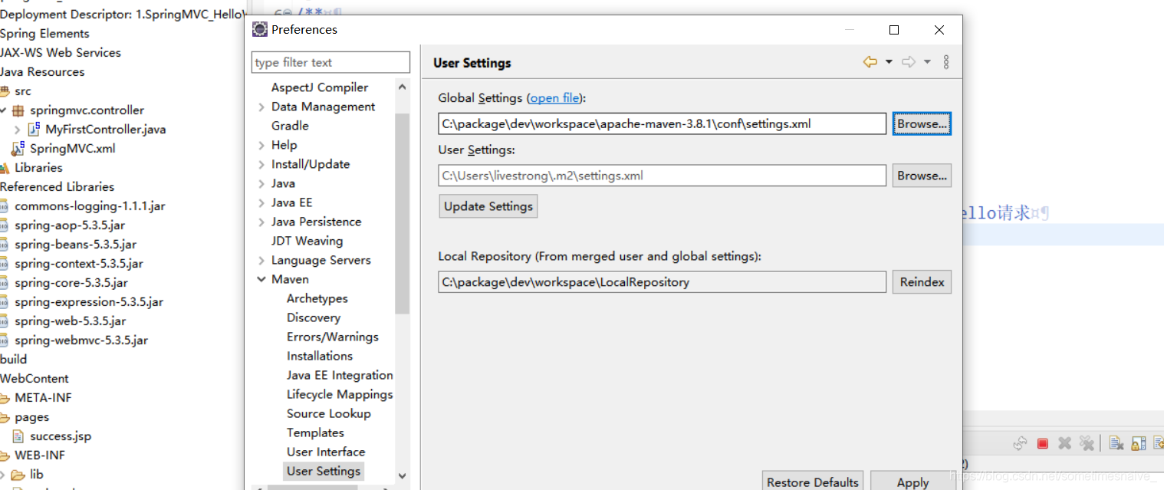Click the Remove Launch single X icon
Screen dimensions: 1164x490
click(x=1064, y=443)
